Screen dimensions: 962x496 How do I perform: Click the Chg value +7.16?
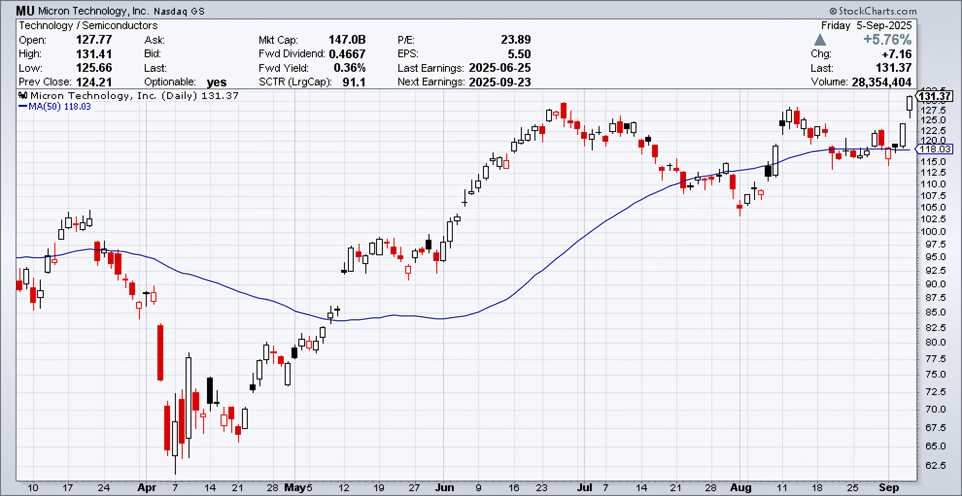(897, 54)
